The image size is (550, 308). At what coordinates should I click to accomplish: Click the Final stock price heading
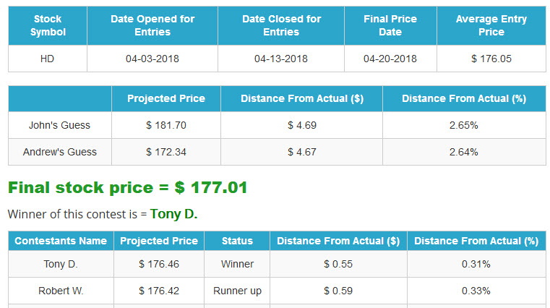coord(128,187)
